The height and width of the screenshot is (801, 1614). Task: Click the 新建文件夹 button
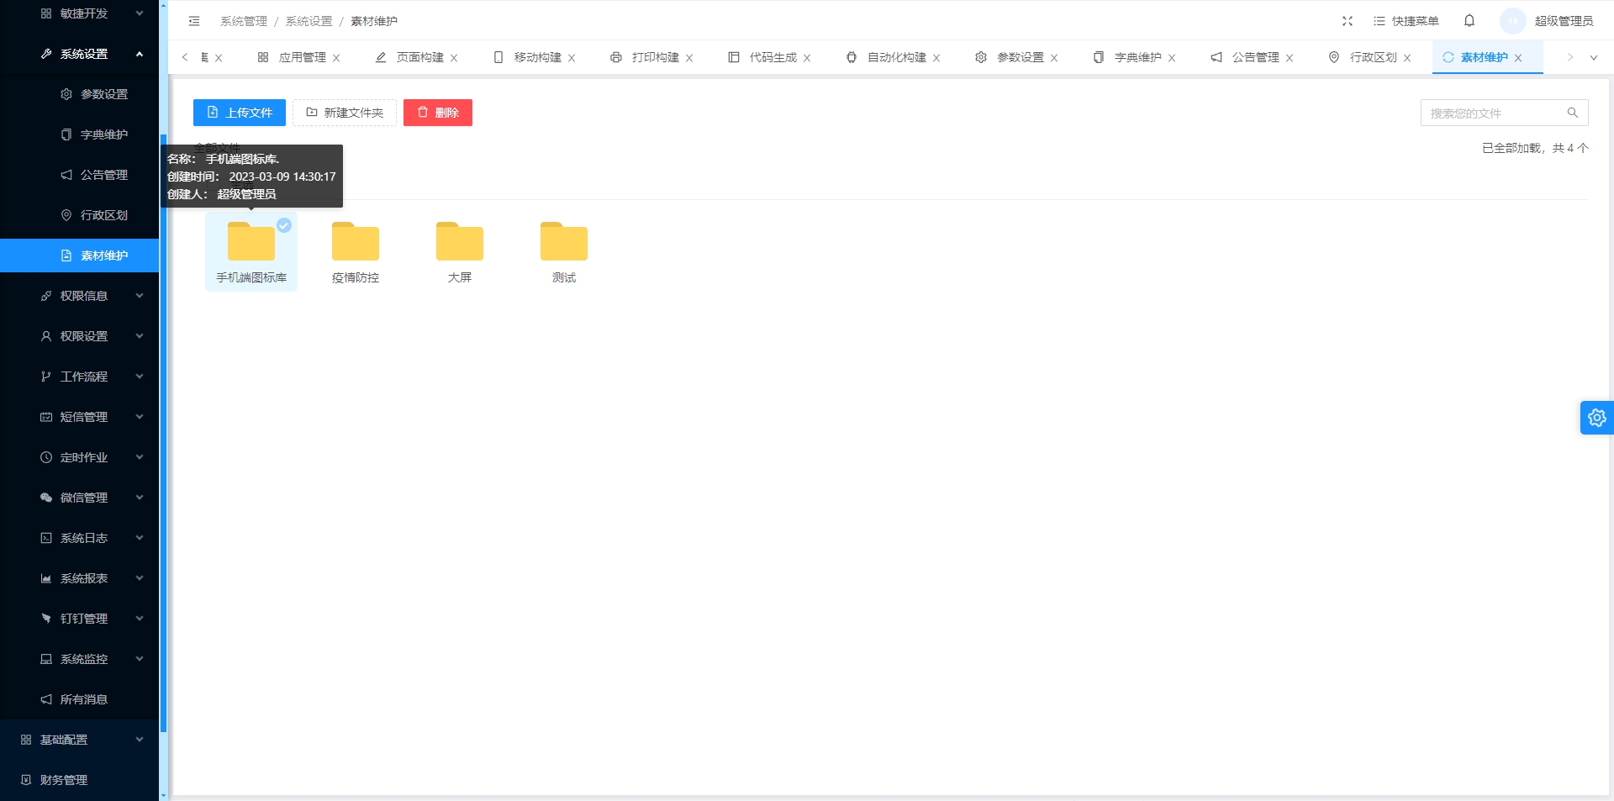point(345,113)
